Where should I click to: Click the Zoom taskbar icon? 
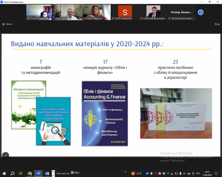tap(38, 173)
